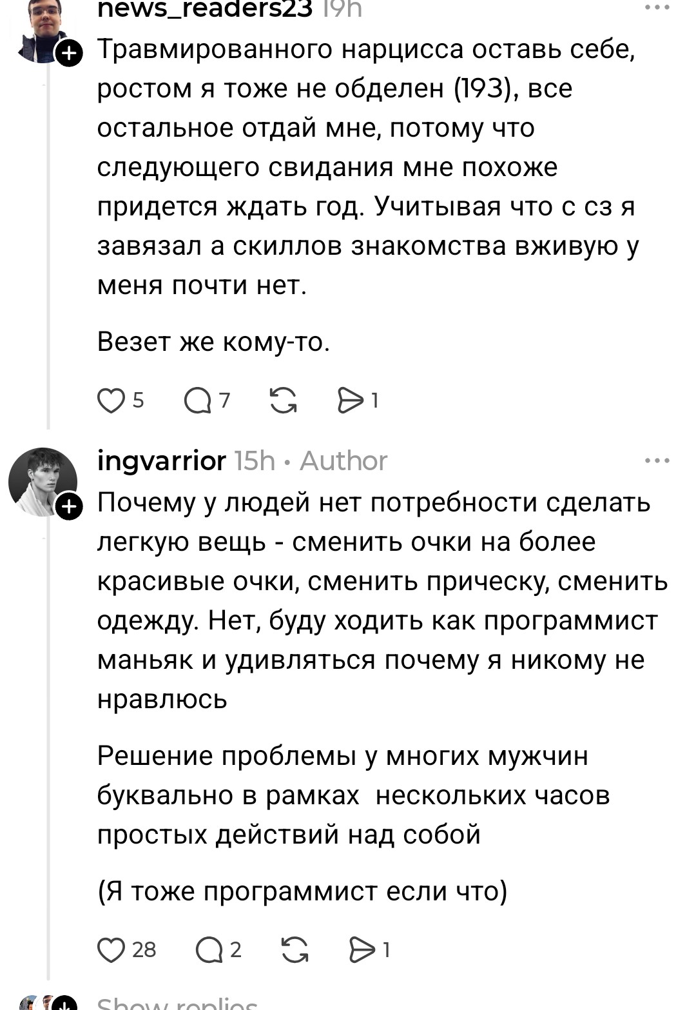Repost the news_readers23 comment
696x1010 pixels.
tap(284, 401)
